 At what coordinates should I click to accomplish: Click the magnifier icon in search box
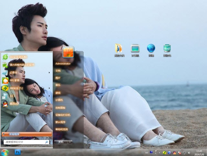pos(47,142)
